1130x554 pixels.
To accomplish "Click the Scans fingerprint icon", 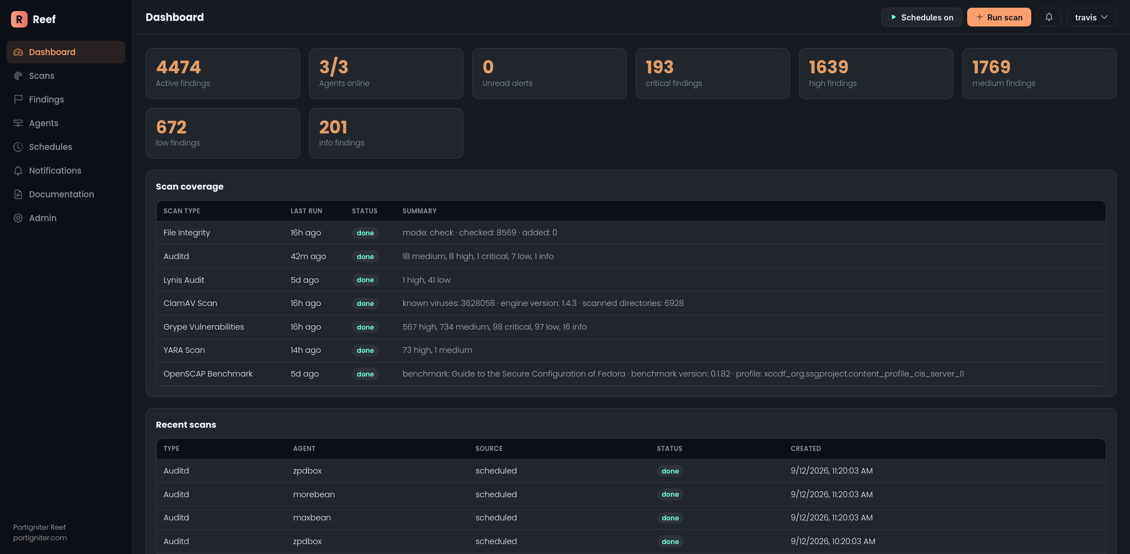I will (18, 76).
